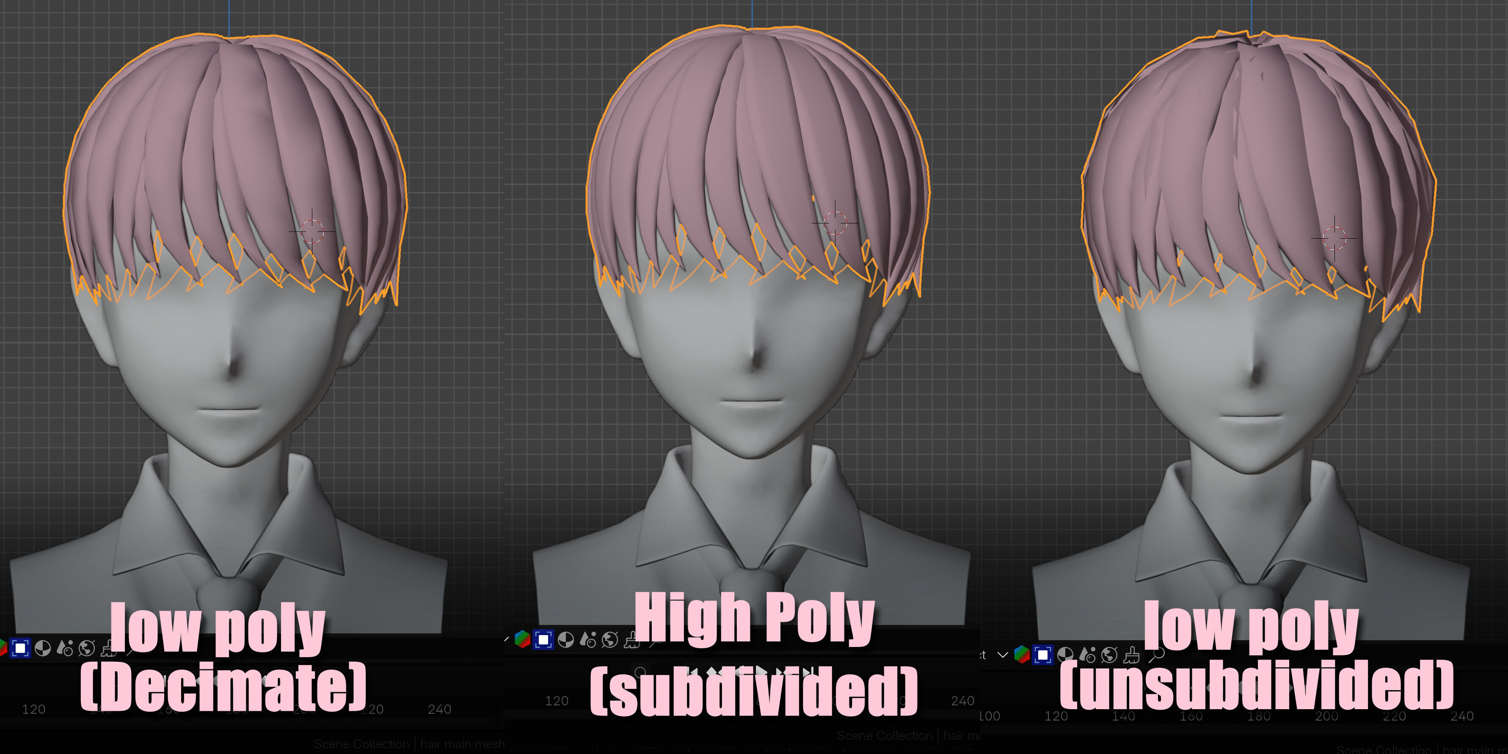Click the scene shapes filter icon in the High Poly panel
The width and height of the screenshot is (1508, 754).
pos(588,640)
